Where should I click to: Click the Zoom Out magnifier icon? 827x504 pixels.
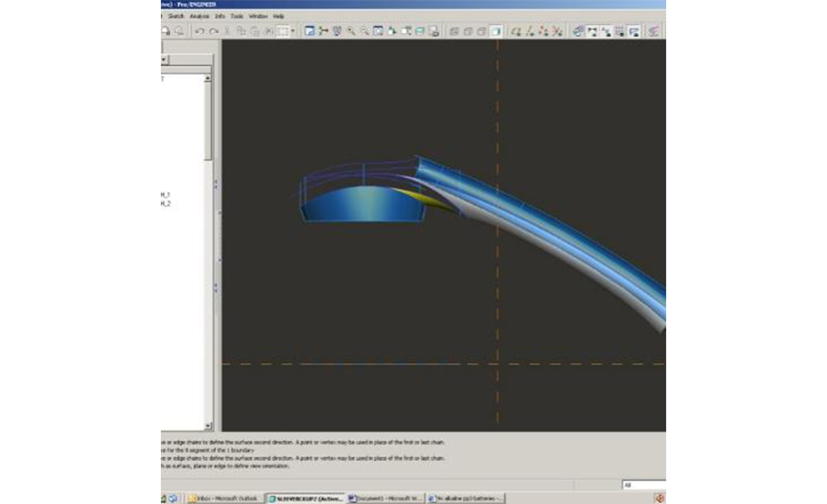(365, 31)
